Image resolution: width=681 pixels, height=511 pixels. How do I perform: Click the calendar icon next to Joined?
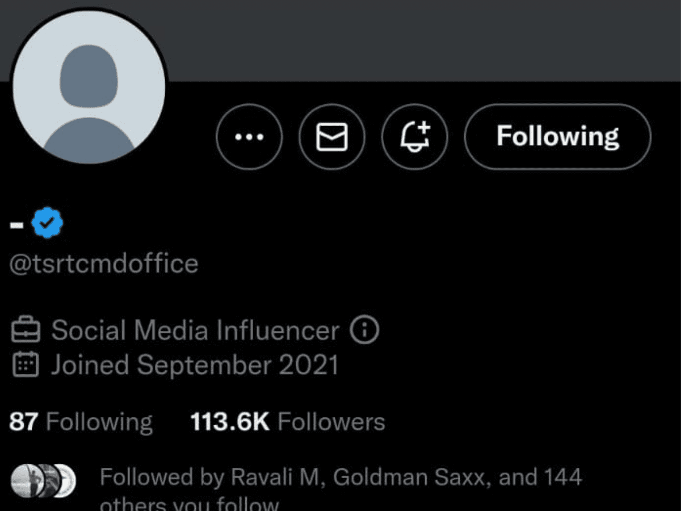click(26, 365)
